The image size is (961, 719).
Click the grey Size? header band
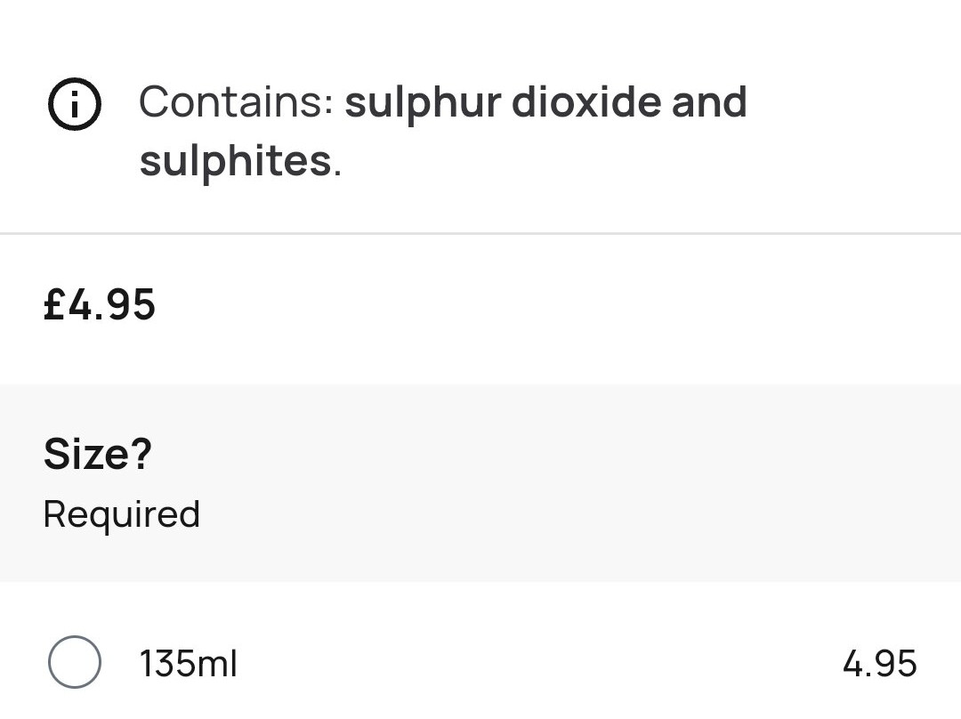[480, 483]
